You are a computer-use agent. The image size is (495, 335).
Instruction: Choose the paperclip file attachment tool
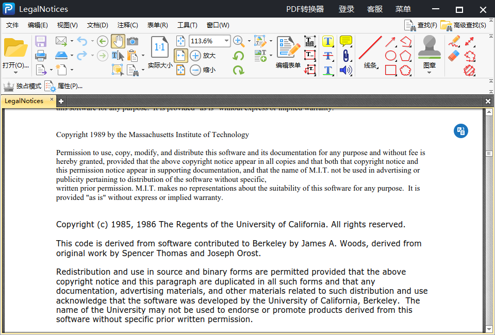pyautogui.click(x=345, y=56)
